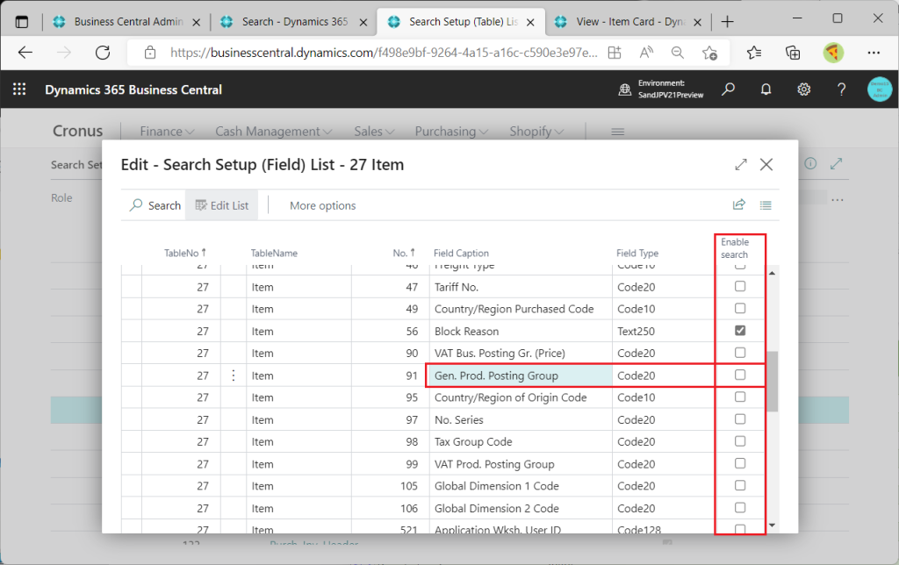Click the Environment information icon
The width and height of the screenshot is (899, 565).
624,89
